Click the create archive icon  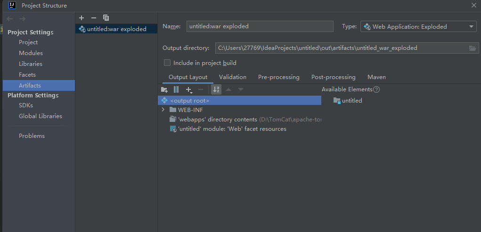point(176,89)
